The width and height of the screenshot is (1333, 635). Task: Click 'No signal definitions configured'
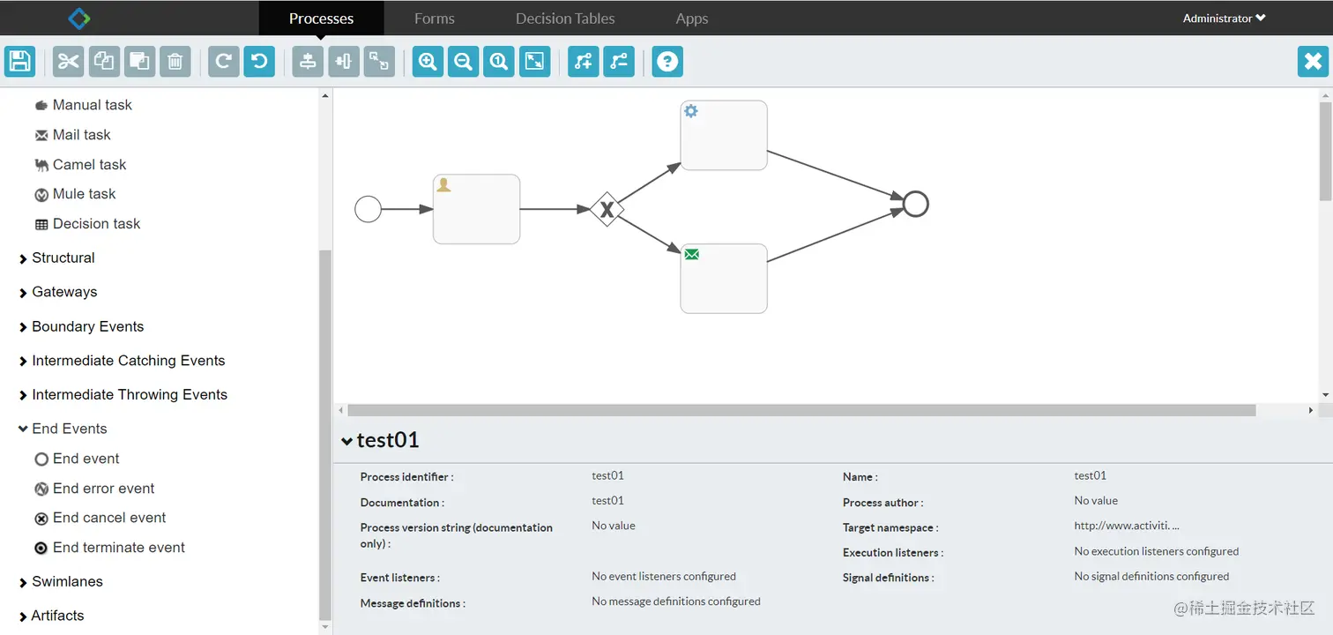(x=1151, y=576)
